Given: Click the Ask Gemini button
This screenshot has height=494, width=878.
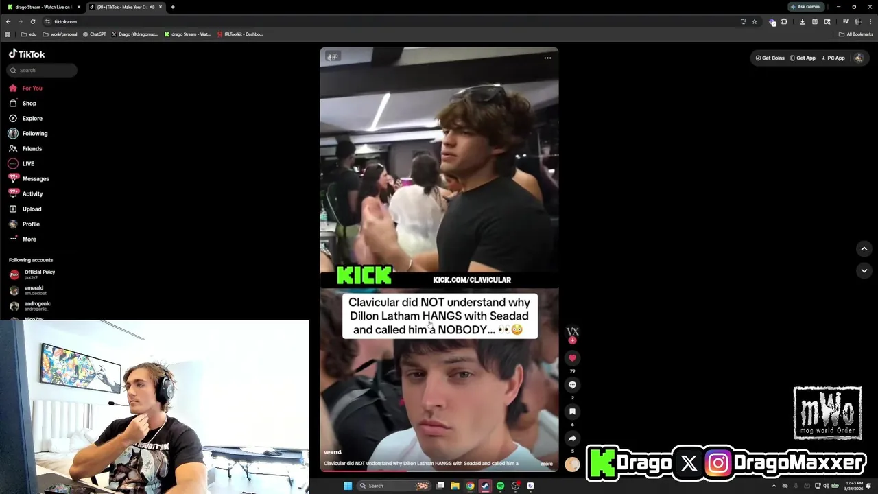Looking at the screenshot, I should click(x=805, y=7).
